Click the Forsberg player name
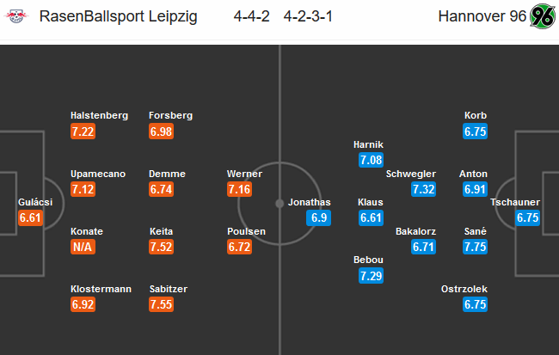 tap(171, 115)
